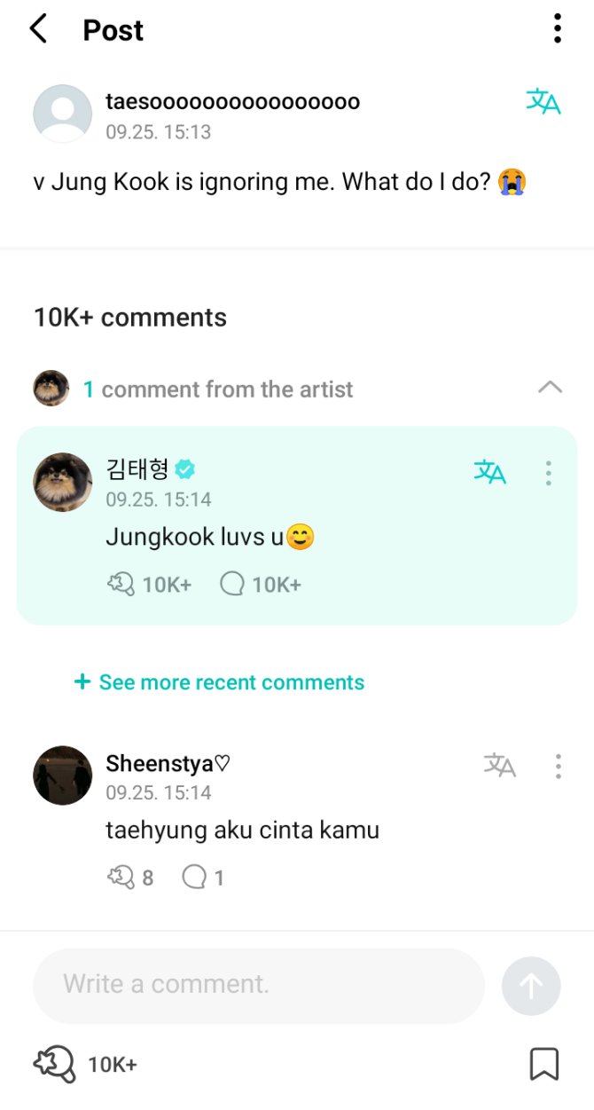The image size is (594, 1110).
Task: Open the post's three-dot options menu
Action: (x=557, y=28)
